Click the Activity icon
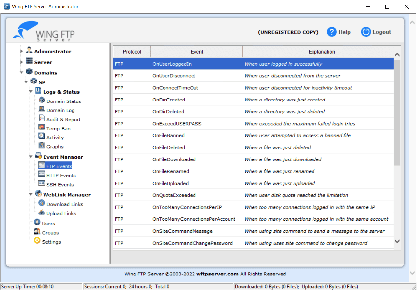Screen dimensions: 417x290 tap(42, 137)
